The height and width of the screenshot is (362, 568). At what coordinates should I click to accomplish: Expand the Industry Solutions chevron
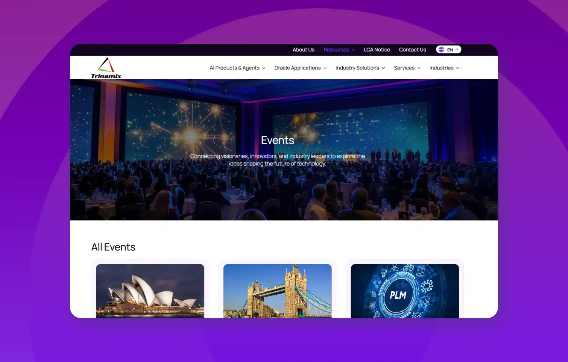[x=383, y=68]
